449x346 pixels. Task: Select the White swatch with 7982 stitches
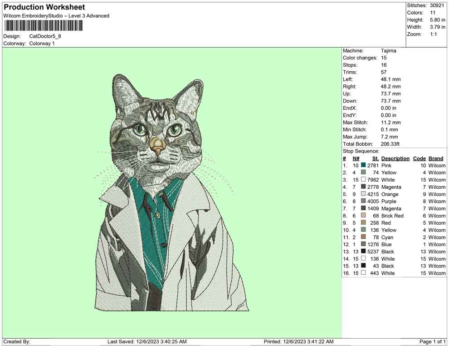tap(363, 180)
